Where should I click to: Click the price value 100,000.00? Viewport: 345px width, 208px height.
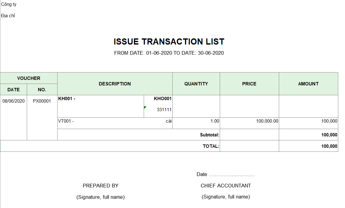point(267,121)
